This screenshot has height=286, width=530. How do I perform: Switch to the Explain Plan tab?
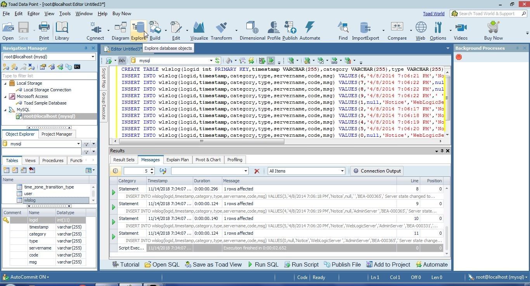tap(178, 160)
